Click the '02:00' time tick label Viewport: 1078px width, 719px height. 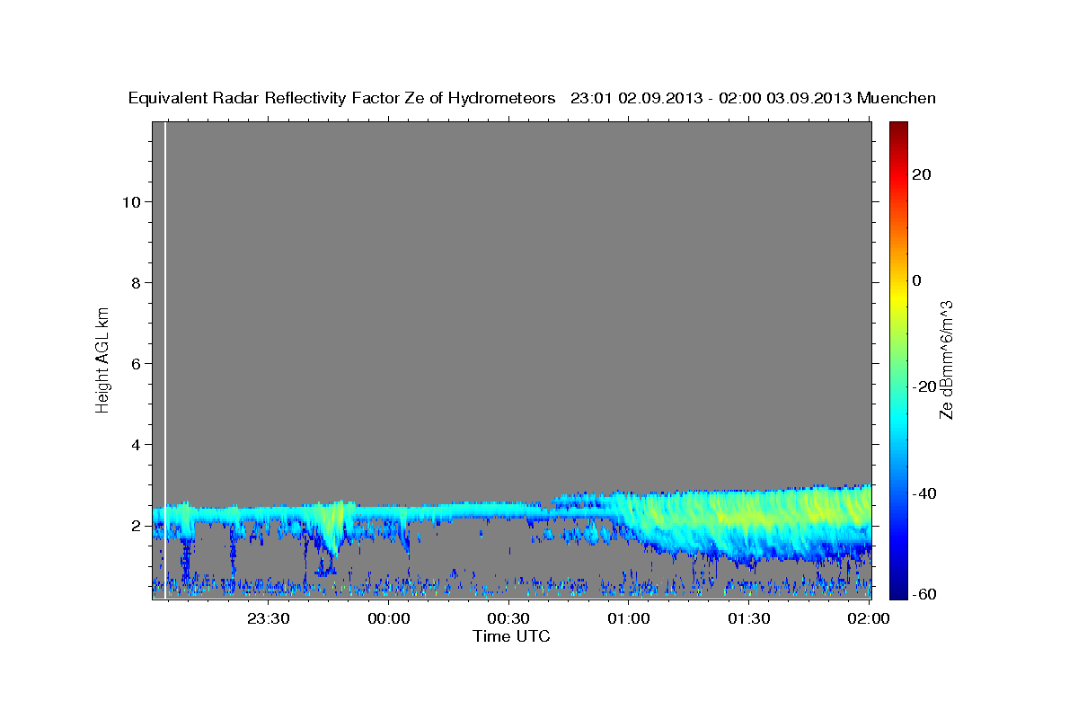(869, 618)
